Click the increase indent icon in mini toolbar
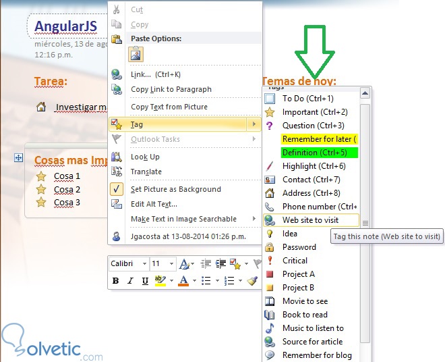The image size is (445, 362). coord(220,264)
